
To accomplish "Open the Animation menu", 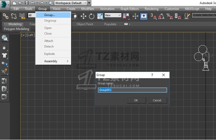I will click(x=107, y=9).
